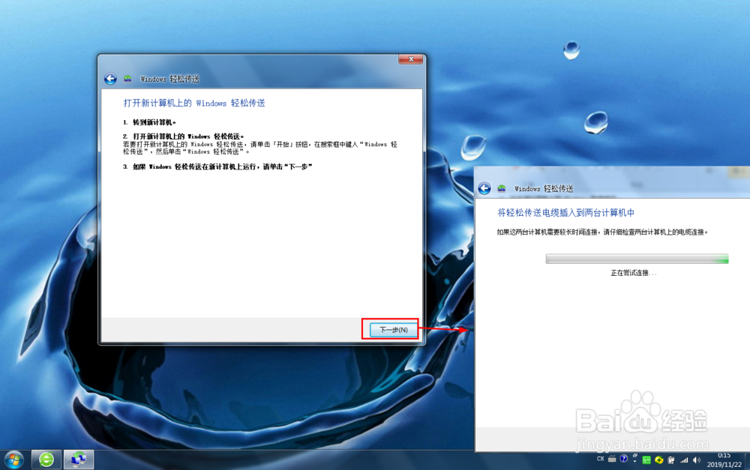Click the keyboard layout icon in the tray
Screen dimensions: 750x470
click(611, 460)
